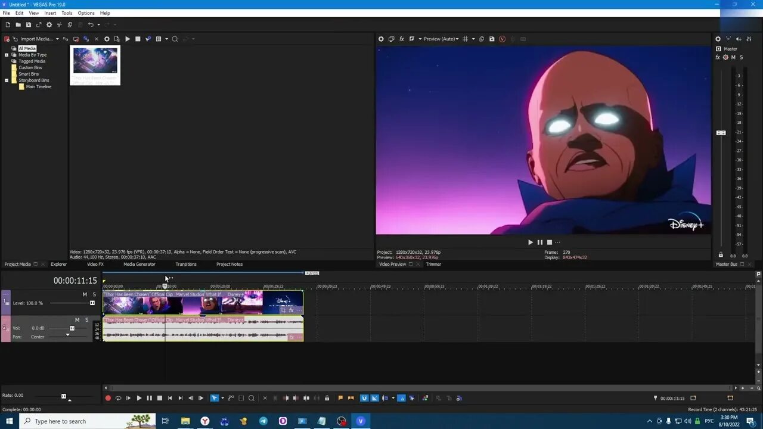Click the Video Output FX icon in preview

pyautogui.click(x=402, y=39)
